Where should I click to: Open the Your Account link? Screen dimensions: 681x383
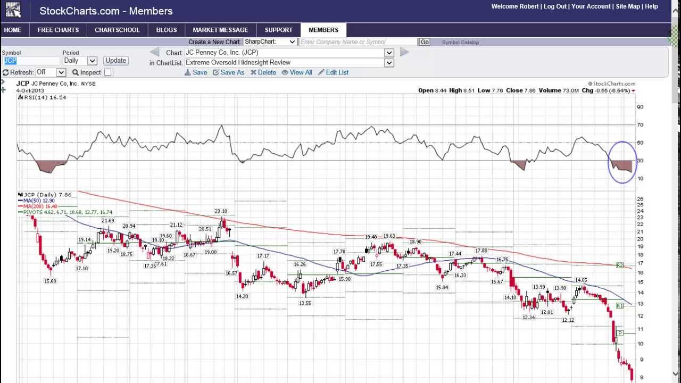point(591,6)
